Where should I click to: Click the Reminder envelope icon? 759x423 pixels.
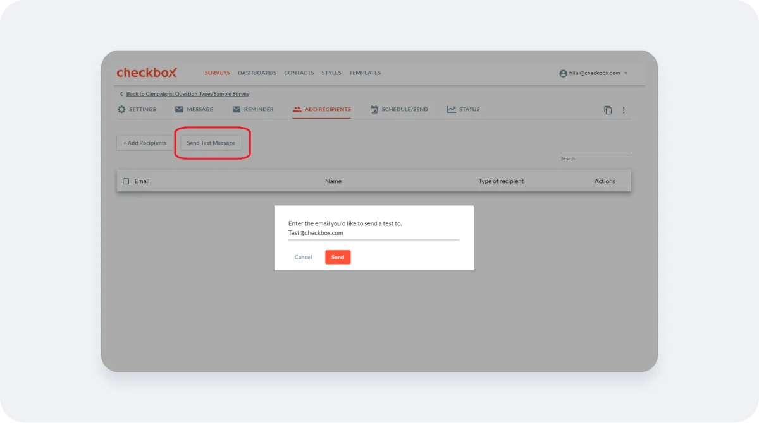[x=237, y=109]
